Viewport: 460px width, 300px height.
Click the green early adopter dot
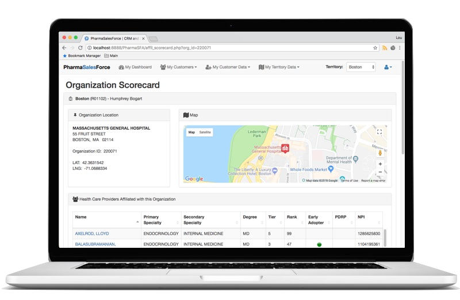pos(319,244)
